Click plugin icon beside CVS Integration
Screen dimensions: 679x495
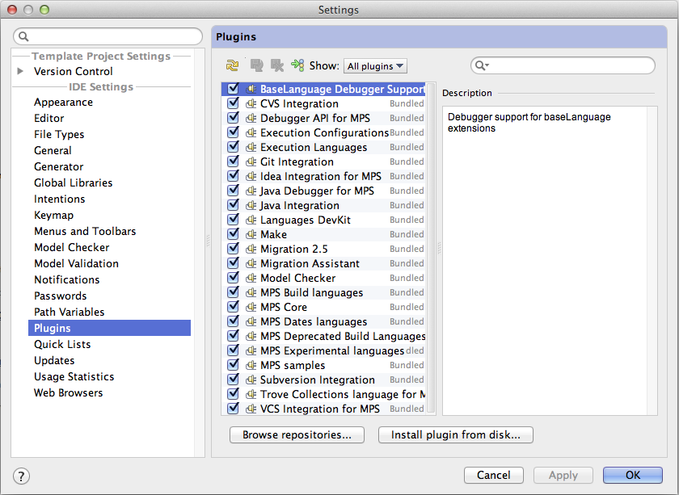click(251, 104)
